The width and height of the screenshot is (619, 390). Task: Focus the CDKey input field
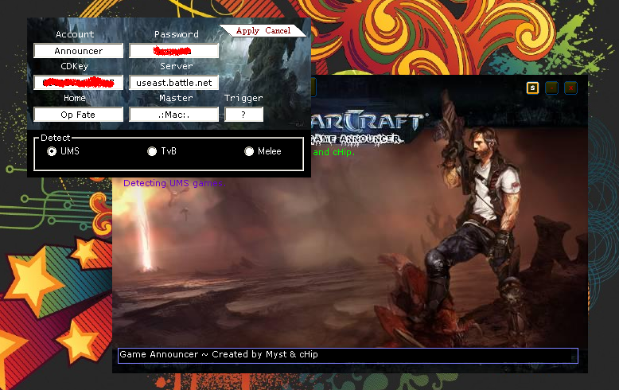pos(78,83)
